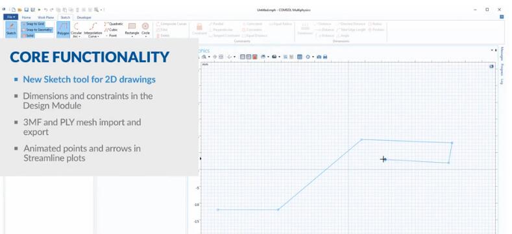Switch to the Sketch tab

coord(66,18)
